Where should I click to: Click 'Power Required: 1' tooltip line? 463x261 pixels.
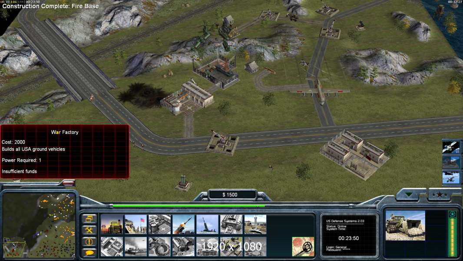(21, 160)
